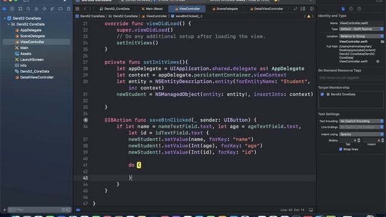Open the Indent Using Spaces dropdown
Screen dimensions: 386x217
[x=361, y=134]
